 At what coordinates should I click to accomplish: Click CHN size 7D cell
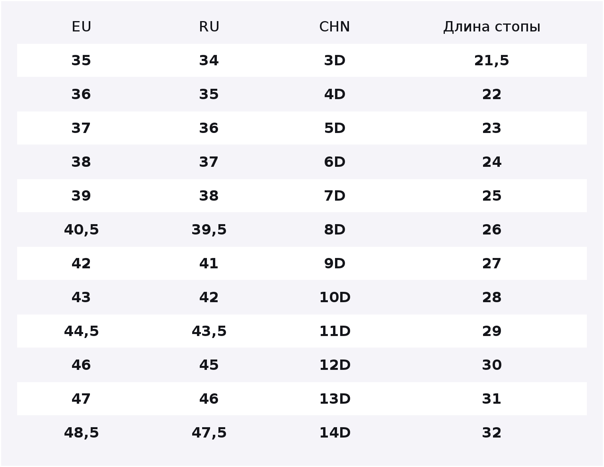(x=335, y=196)
